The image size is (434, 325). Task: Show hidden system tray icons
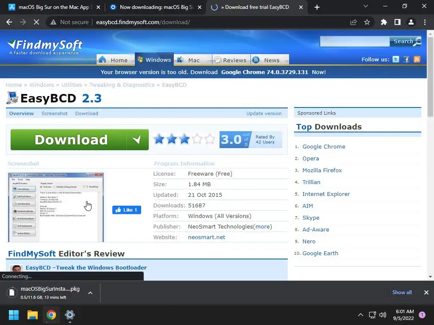click(x=360, y=315)
